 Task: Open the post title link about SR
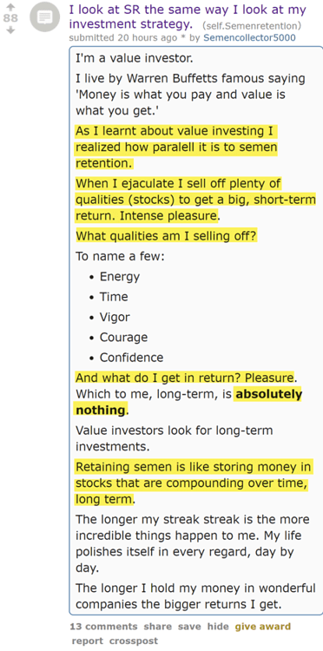188,16
